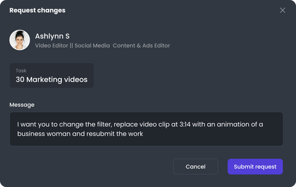Image resolution: width=296 pixels, height=187 pixels.
Task: Submit the change request
Action: (x=255, y=167)
